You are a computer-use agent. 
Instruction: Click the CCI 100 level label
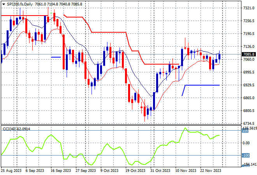coord(245,131)
